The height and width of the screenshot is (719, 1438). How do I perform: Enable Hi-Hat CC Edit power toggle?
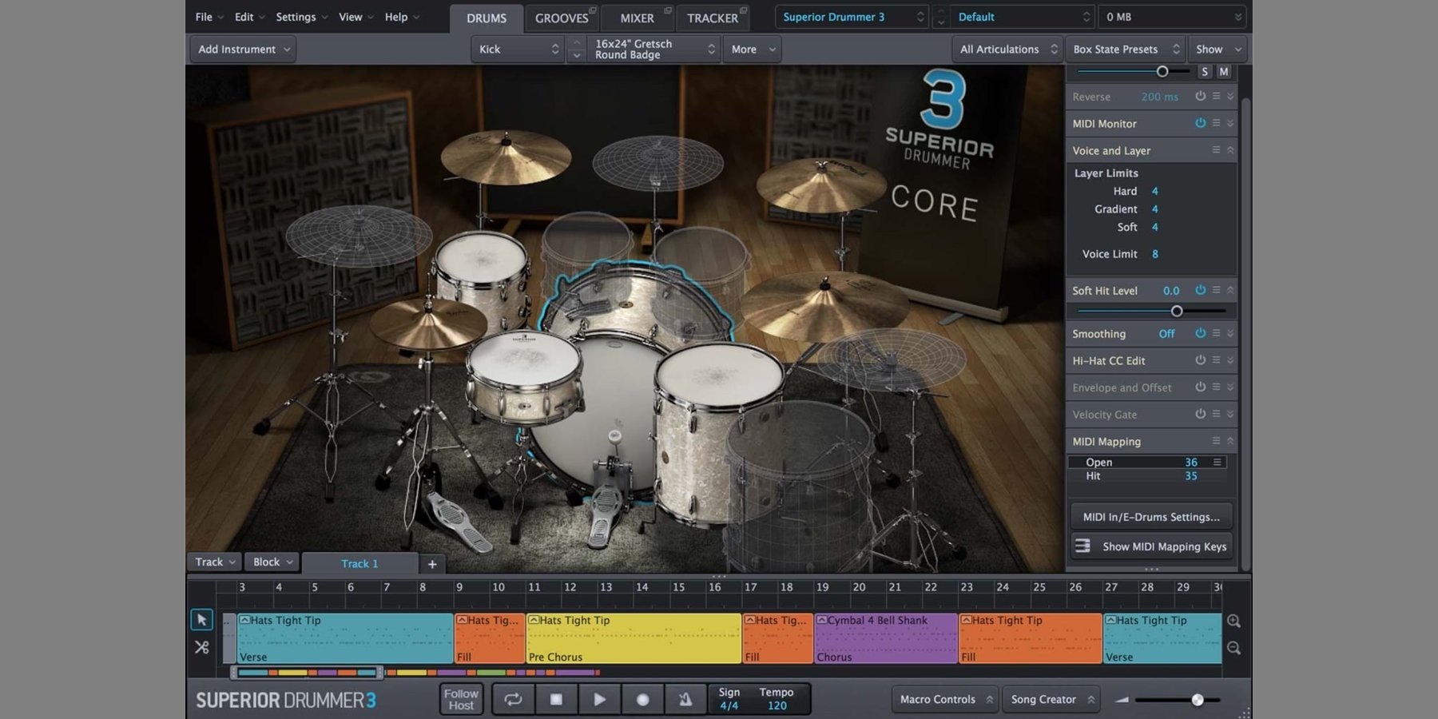pos(1200,360)
